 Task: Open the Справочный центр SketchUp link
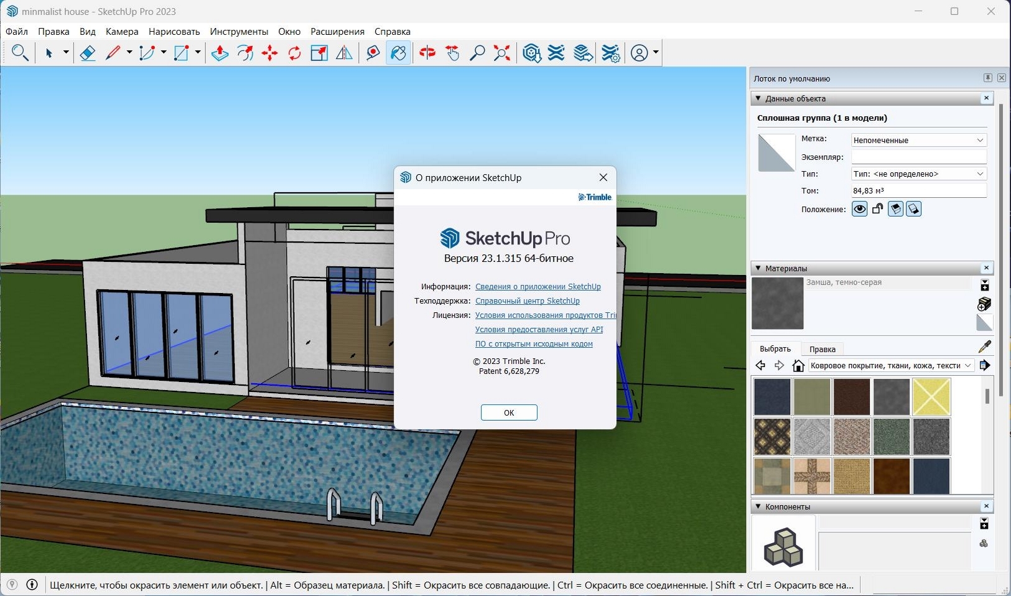(x=528, y=301)
